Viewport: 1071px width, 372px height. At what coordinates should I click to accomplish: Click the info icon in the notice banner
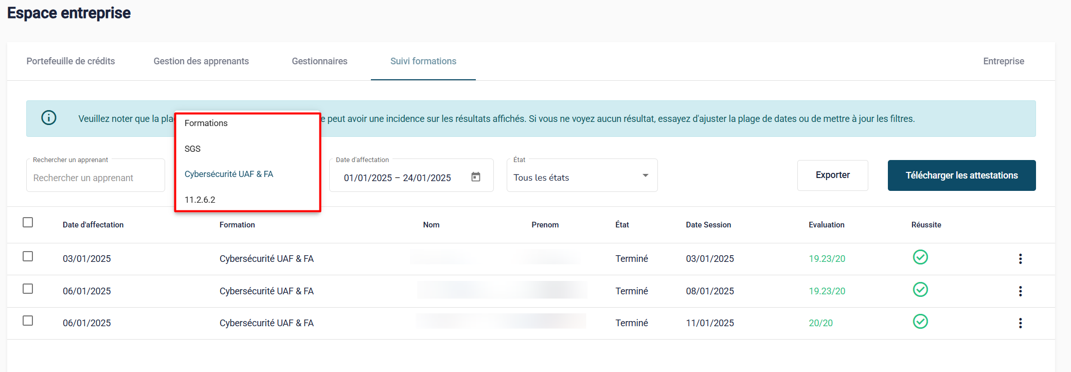tap(49, 118)
